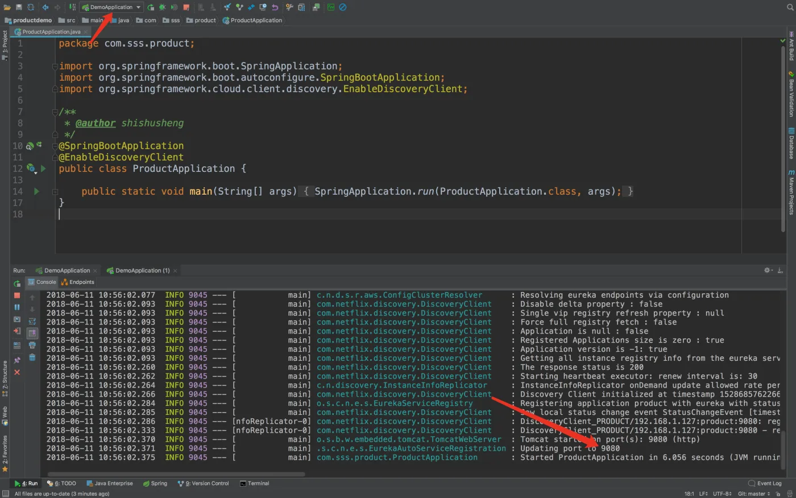This screenshot has height=498, width=796.
Task: Toggle the read-only lock icon in status bar
Action: click(778, 494)
